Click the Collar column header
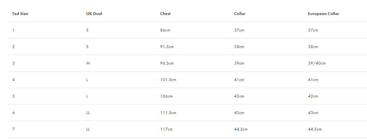 (x=240, y=13)
